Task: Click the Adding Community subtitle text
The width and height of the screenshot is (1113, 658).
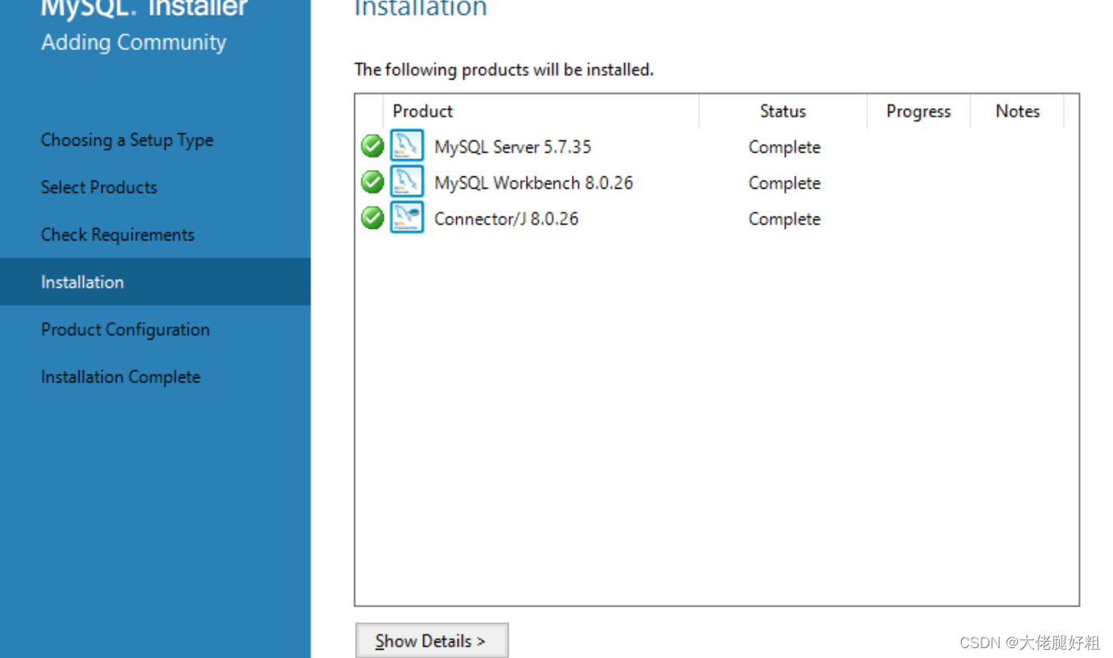Action: coord(134,43)
